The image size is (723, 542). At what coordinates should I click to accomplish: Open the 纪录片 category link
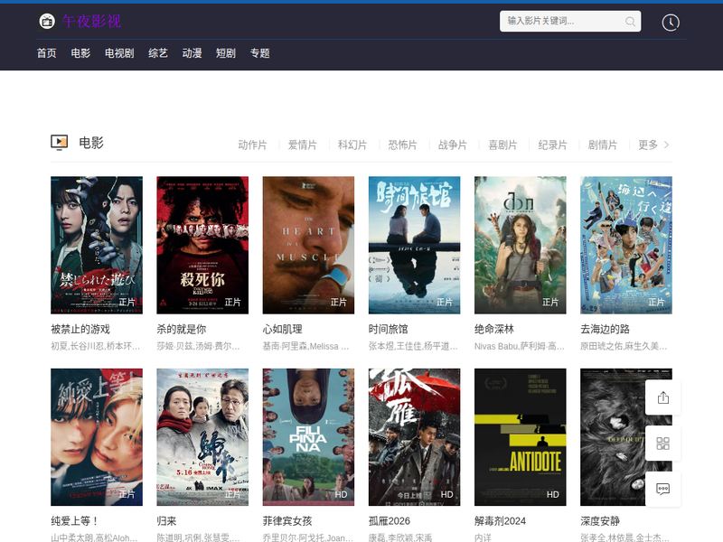(x=552, y=145)
